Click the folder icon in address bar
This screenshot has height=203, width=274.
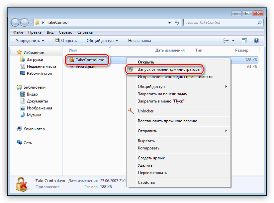click(x=37, y=22)
